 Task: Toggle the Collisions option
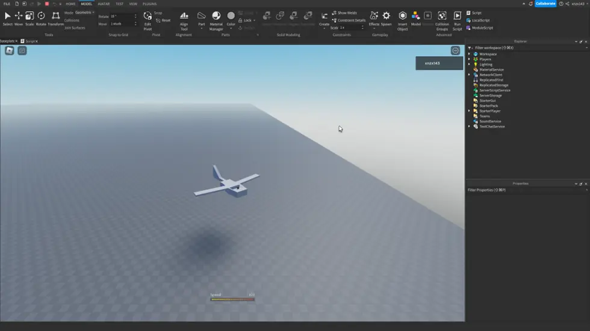coord(72,20)
